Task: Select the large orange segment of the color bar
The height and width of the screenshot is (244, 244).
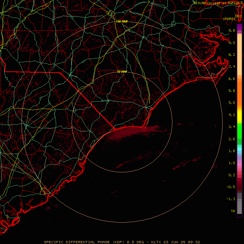Action: coord(239,94)
